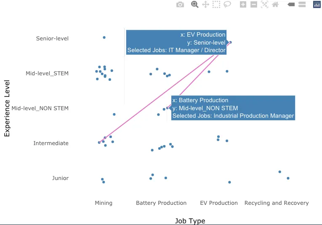Zoom out using the minus button

254,5
